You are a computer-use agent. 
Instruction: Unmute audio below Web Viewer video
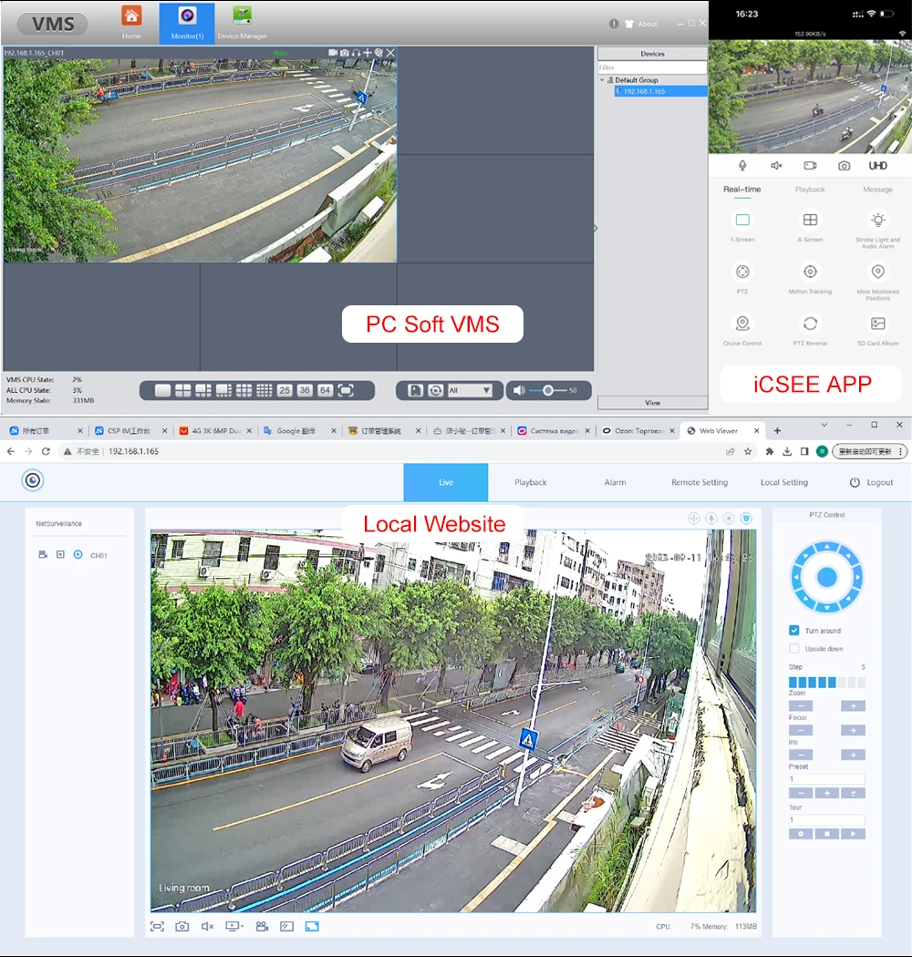pyautogui.click(x=208, y=927)
